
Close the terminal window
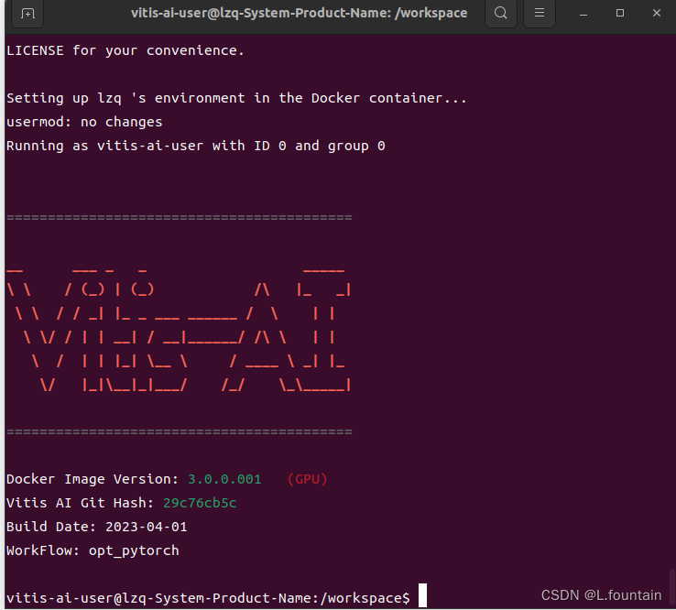656,14
